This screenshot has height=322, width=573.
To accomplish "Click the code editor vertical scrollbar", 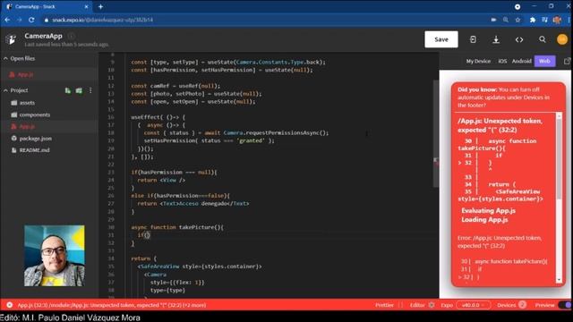I will [436, 133].
